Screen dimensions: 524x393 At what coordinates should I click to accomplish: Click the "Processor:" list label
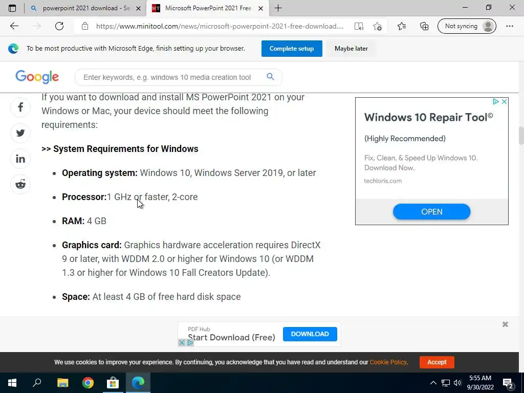(x=84, y=197)
